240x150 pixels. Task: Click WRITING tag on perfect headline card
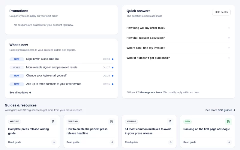(73, 121)
